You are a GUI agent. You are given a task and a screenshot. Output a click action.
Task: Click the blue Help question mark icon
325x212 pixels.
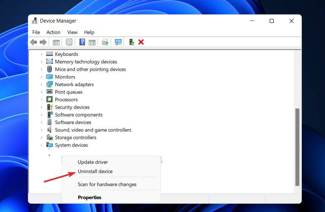[82, 42]
